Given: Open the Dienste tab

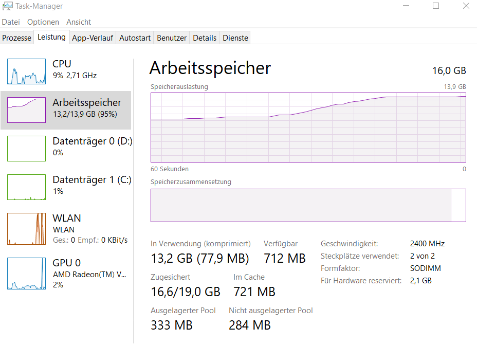Looking at the screenshot, I should 235,38.
